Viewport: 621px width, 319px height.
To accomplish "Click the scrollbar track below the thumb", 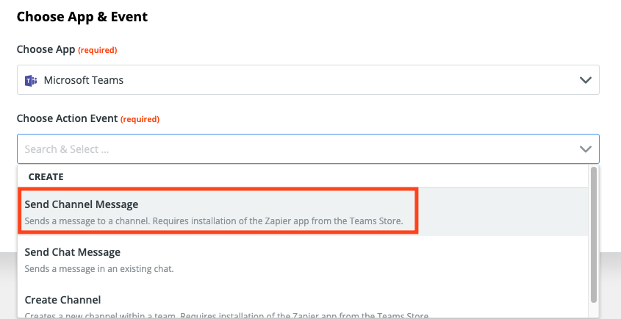I will tap(593, 309).
